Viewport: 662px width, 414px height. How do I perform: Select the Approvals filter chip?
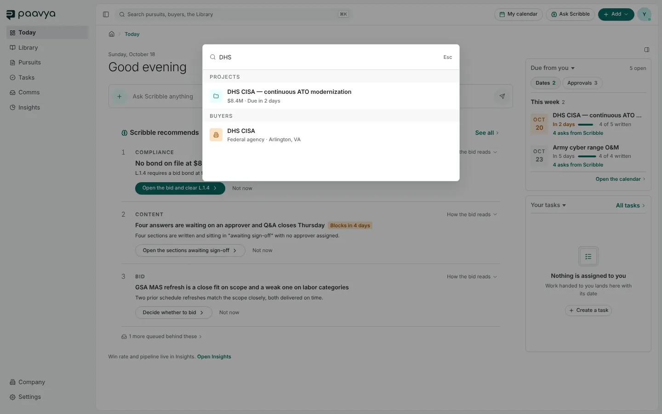pos(582,83)
